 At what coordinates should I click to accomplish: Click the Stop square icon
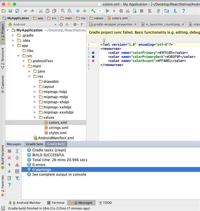141,11
